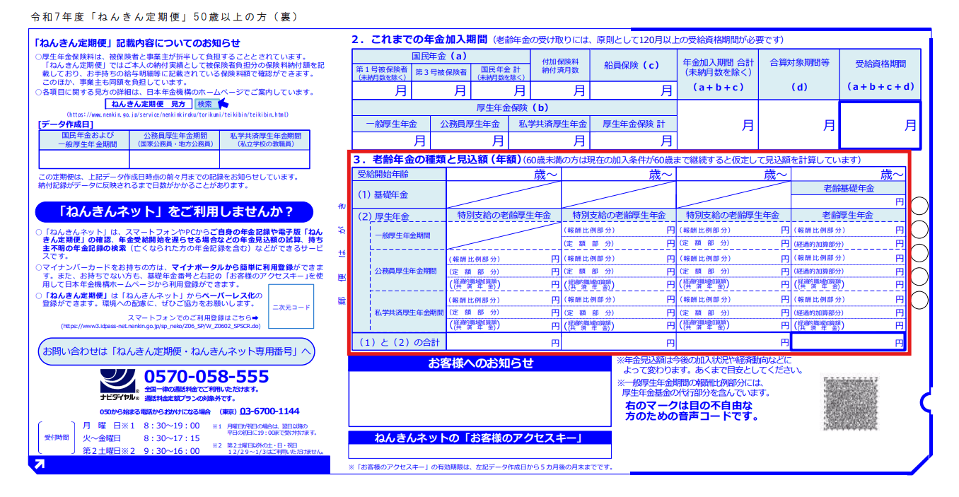Click phone number 0570-058-555
This screenshot has height=497, width=959.
(207, 376)
